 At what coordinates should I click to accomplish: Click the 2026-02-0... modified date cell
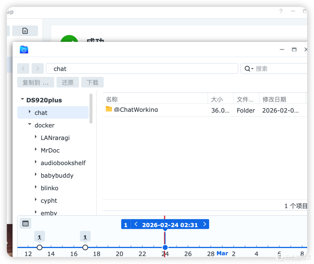(280, 110)
